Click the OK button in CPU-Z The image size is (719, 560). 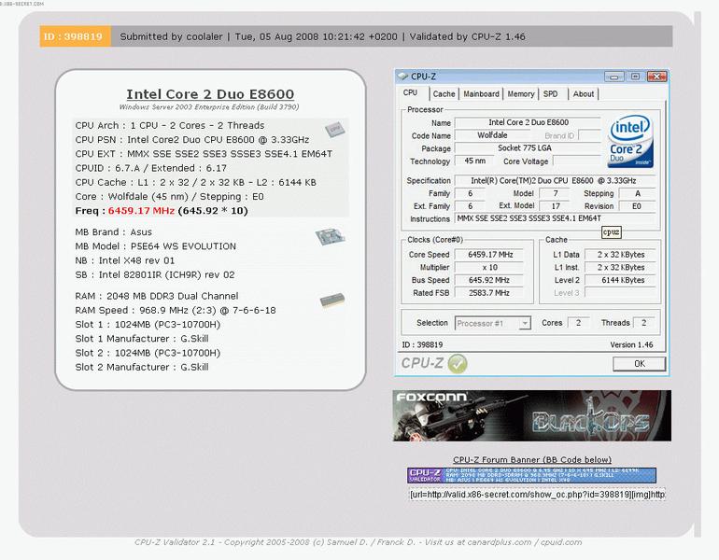640,364
